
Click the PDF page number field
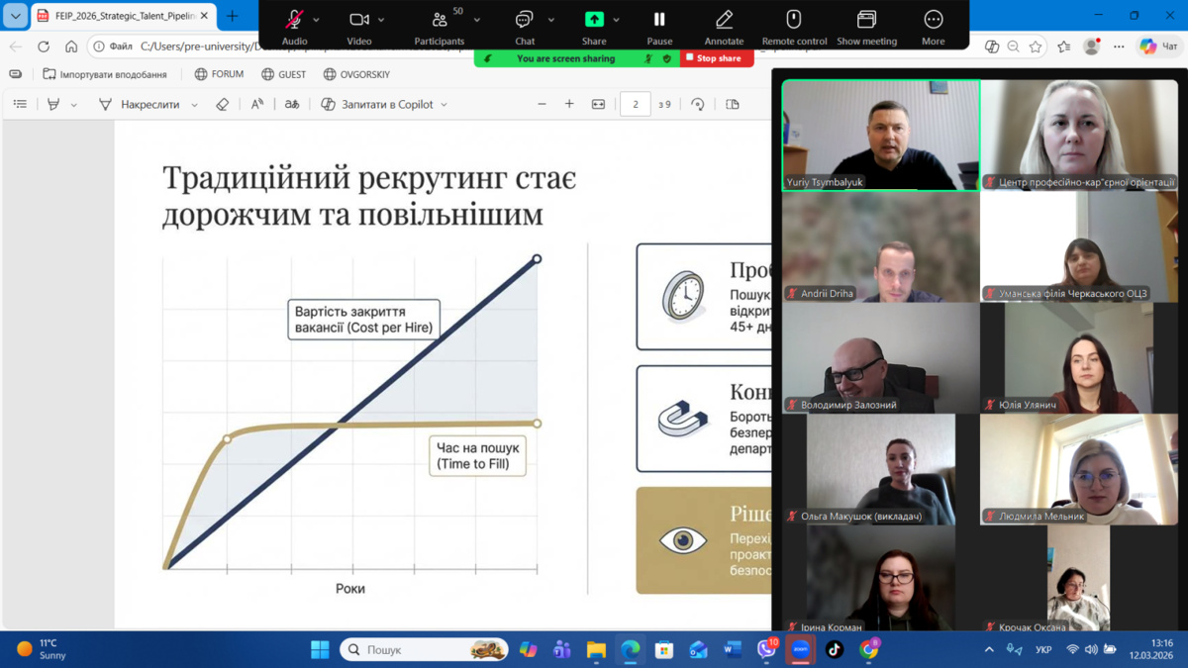click(x=635, y=104)
